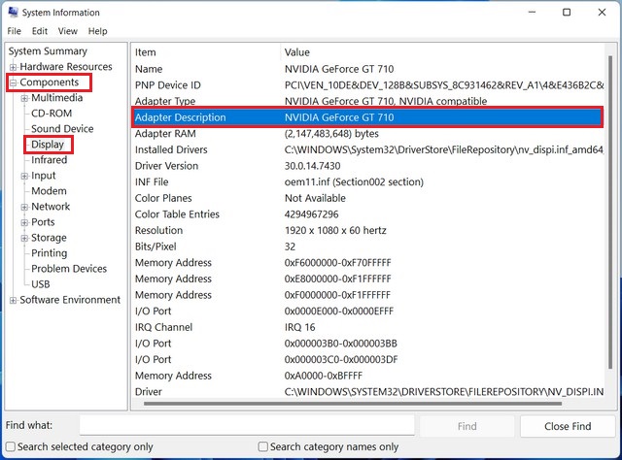This screenshot has height=460, width=622.
Task: Select the Display tree item
Action: pos(48,145)
